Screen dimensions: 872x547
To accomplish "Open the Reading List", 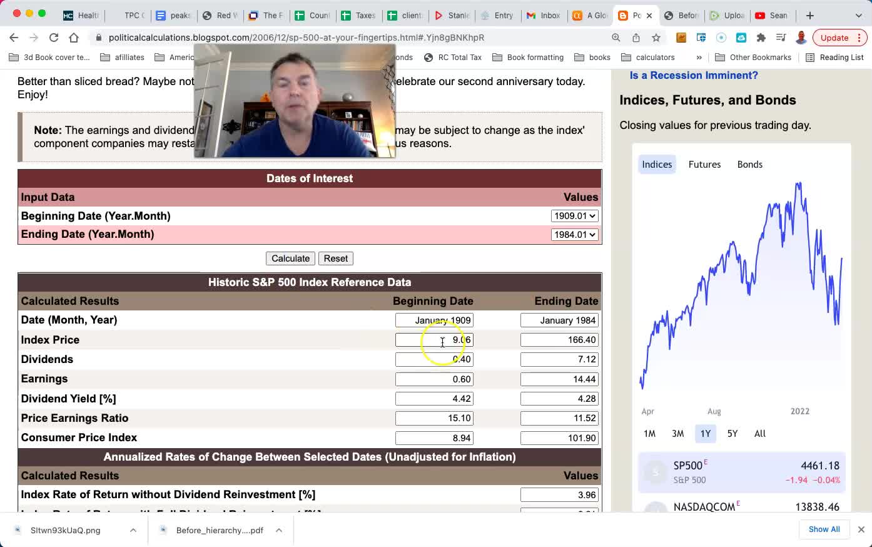I will click(x=834, y=57).
